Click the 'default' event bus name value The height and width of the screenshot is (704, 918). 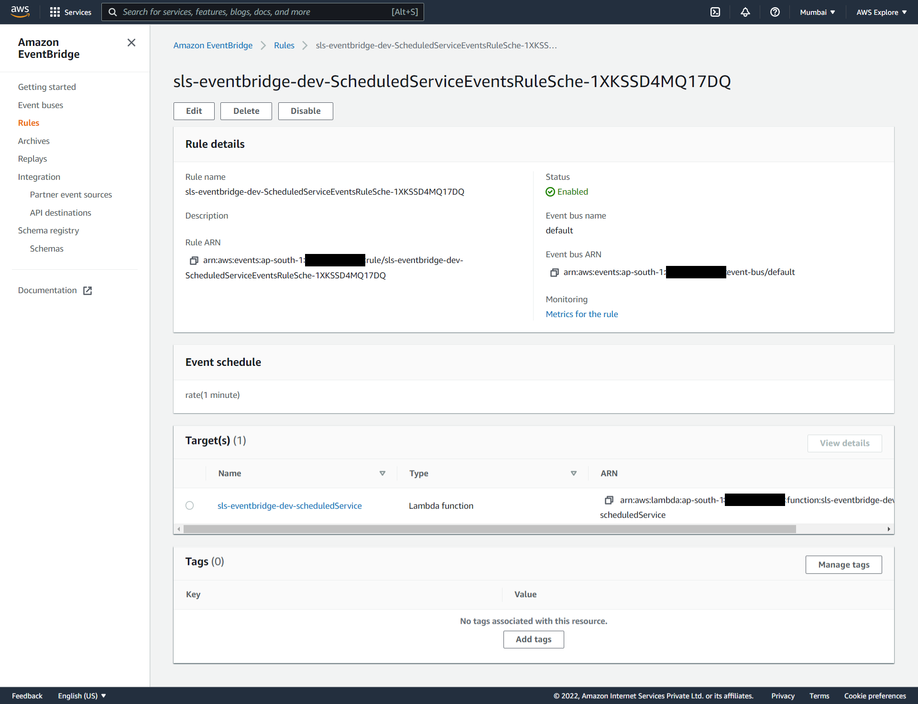559,231
